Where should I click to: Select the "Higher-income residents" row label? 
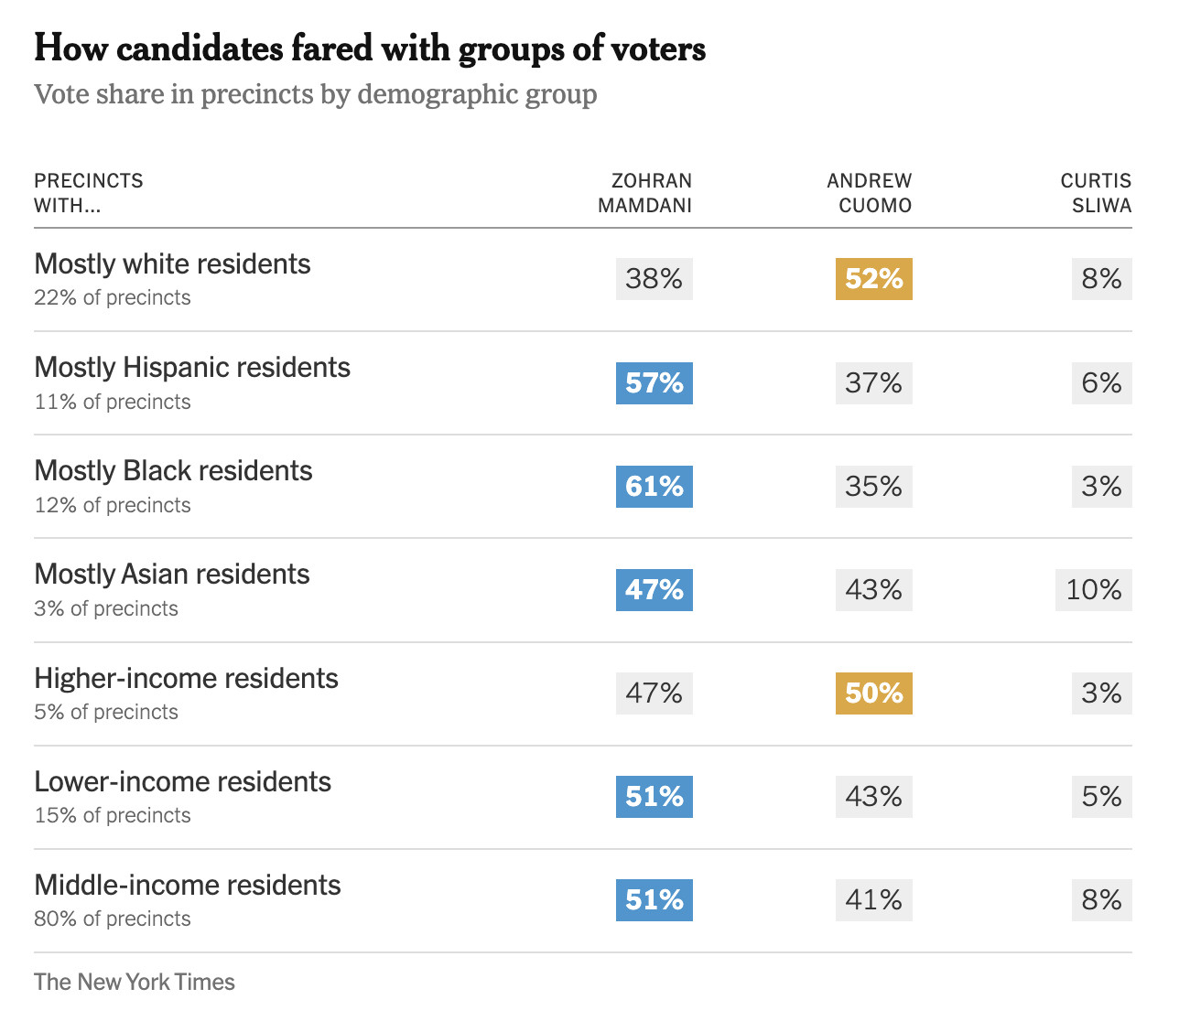coord(186,679)
